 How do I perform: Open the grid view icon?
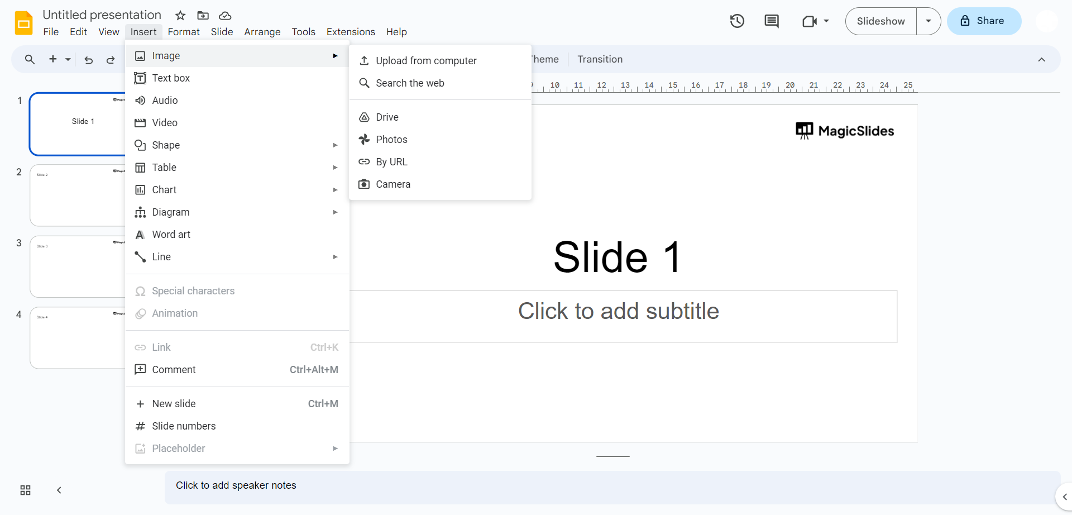25,490
